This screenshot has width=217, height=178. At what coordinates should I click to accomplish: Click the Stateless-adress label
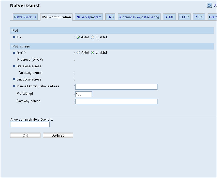click(29, 66)
